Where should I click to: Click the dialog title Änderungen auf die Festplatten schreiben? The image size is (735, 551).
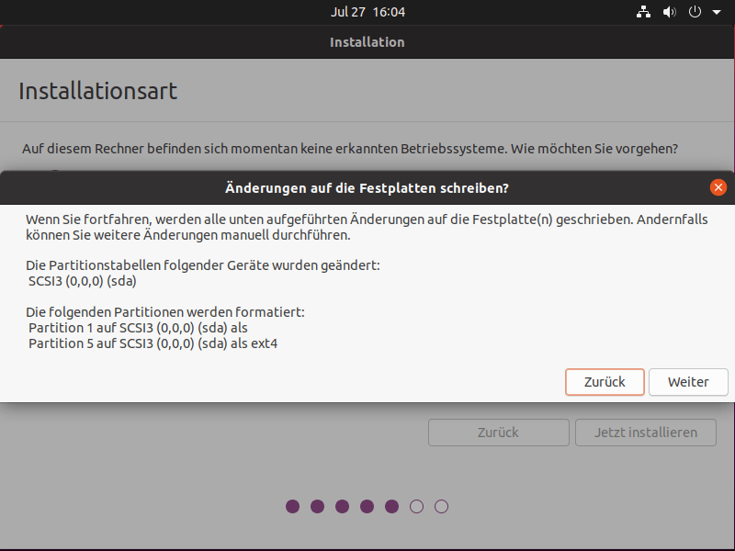pyautogui.click(x=367, y=188)
